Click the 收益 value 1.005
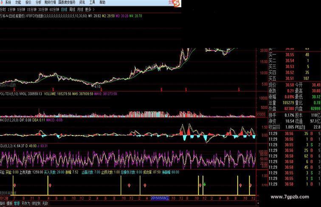321x207 pixels. (x=290, y=127)
